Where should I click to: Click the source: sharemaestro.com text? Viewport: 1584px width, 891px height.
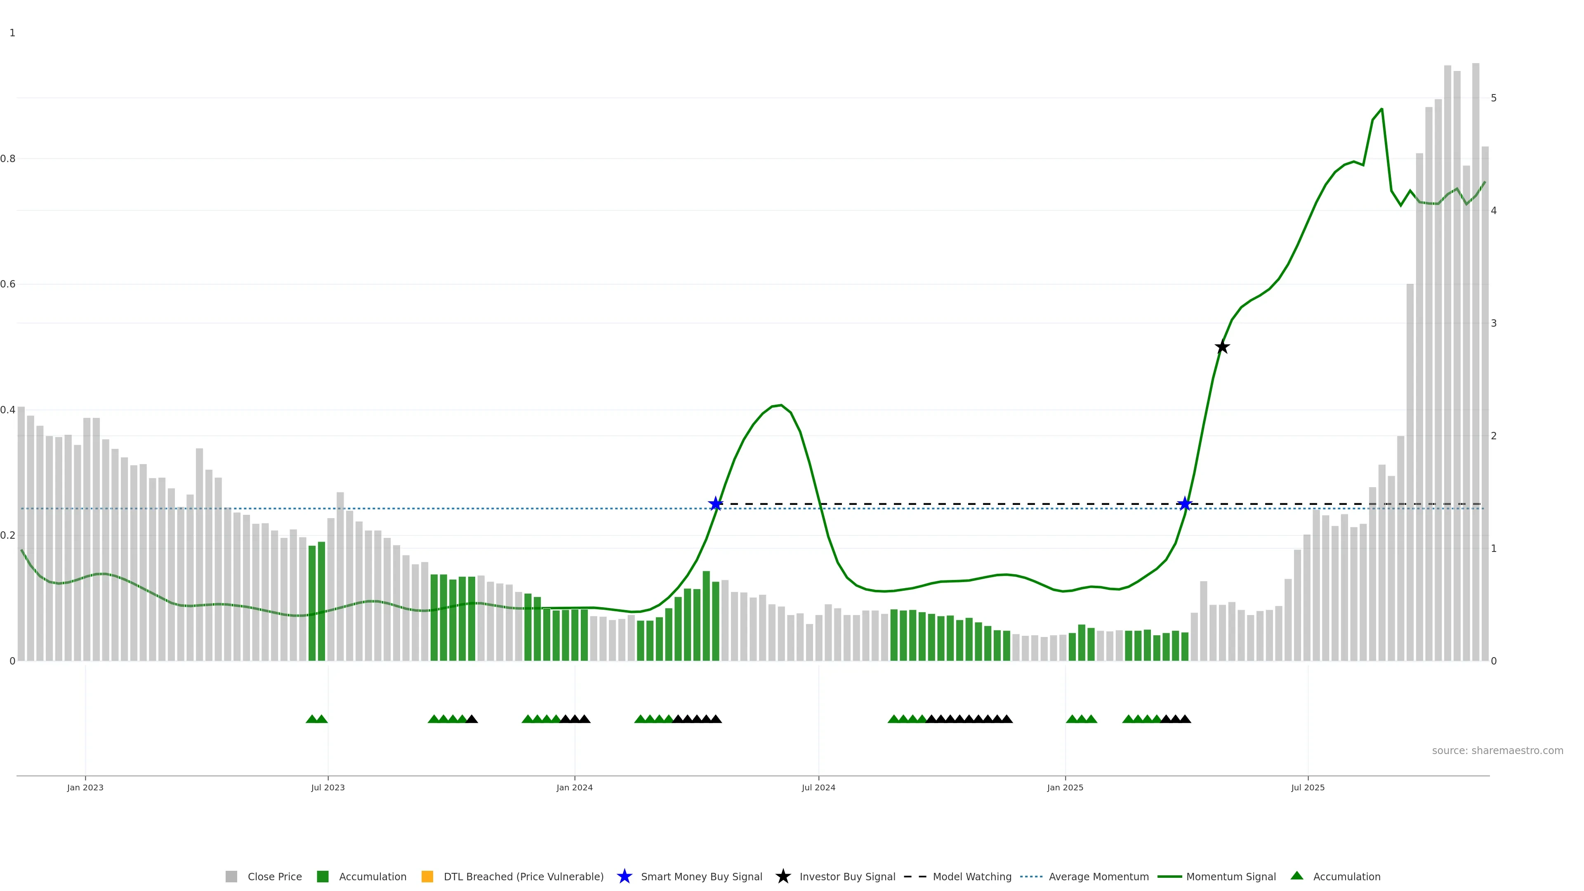pos(1497,750)
